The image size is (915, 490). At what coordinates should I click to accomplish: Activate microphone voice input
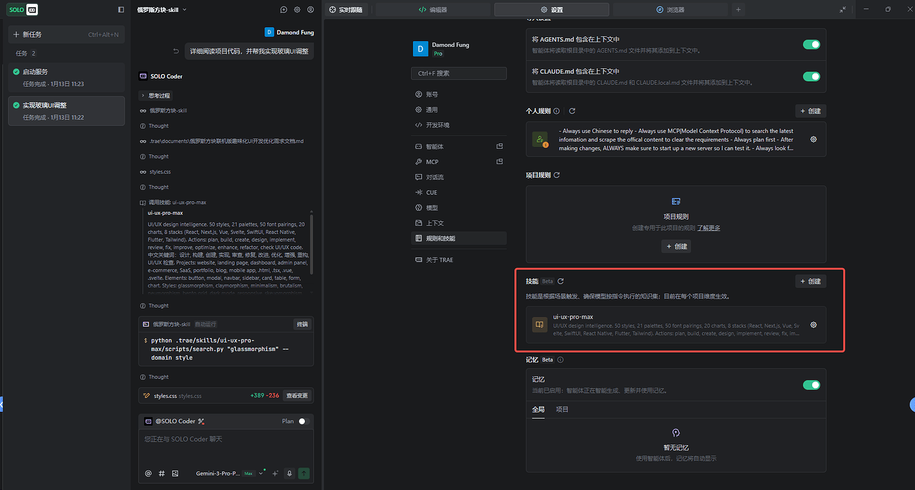[x=289, y=473]
